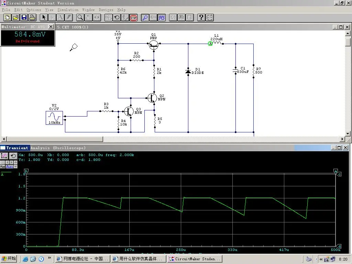Image resolution: width=352 pixels, height=264 pixels.
Task: Click the Reset simulation toolbar icon
Action: 117,18
